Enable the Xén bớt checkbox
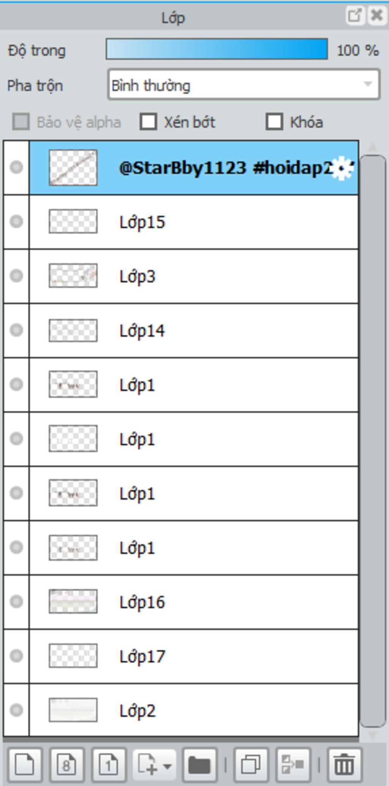Screen dimensions: 389x786 [148, 122]
